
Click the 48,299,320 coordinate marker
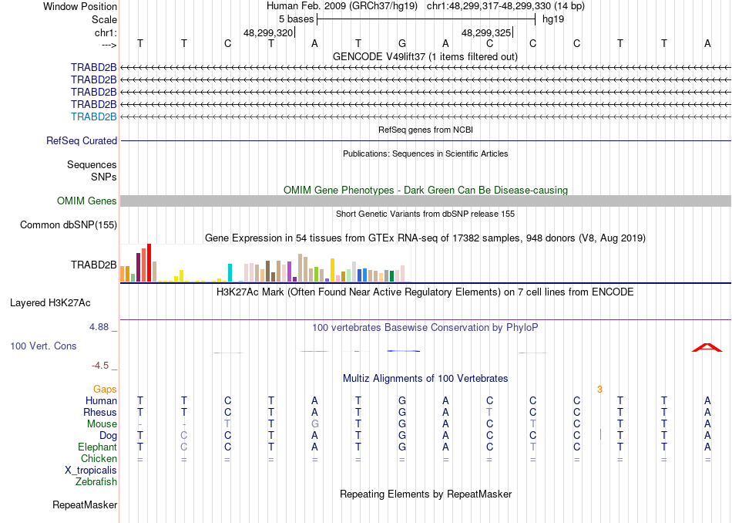click(268, 32)
